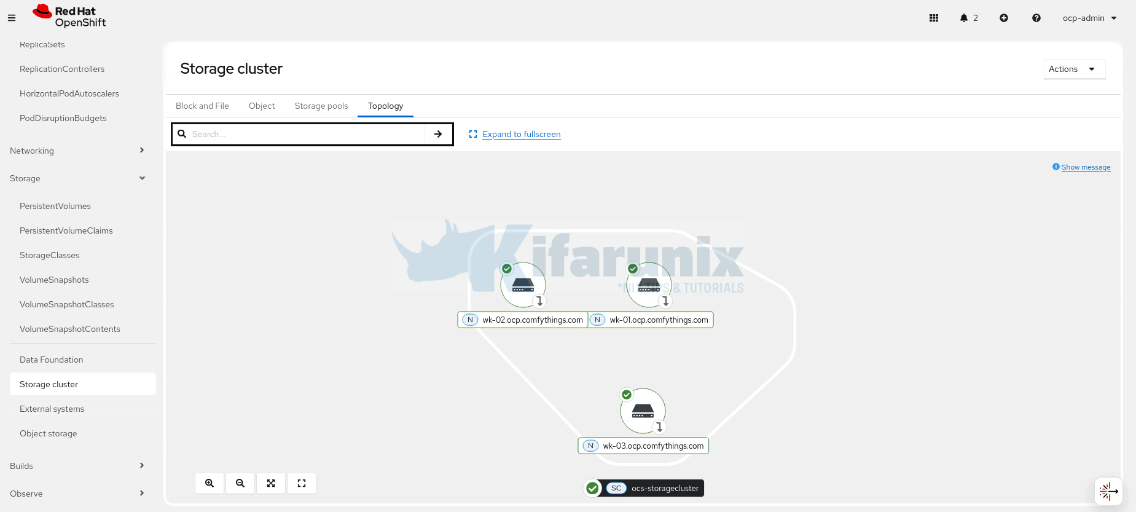Image resolution: width=1136 pixels, height=512 pixels.
Task: Zoom out the topology view
Action: [240, 483]
